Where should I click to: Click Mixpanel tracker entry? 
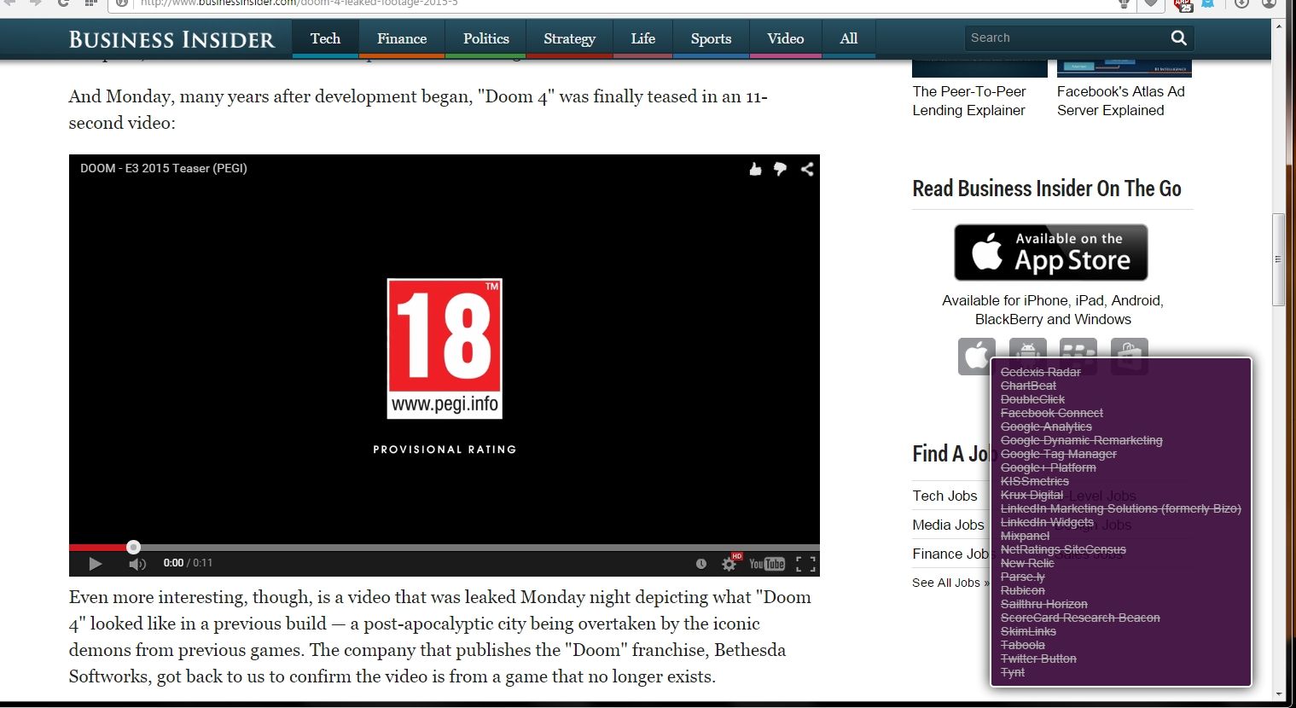click(x=1025, y=536)
